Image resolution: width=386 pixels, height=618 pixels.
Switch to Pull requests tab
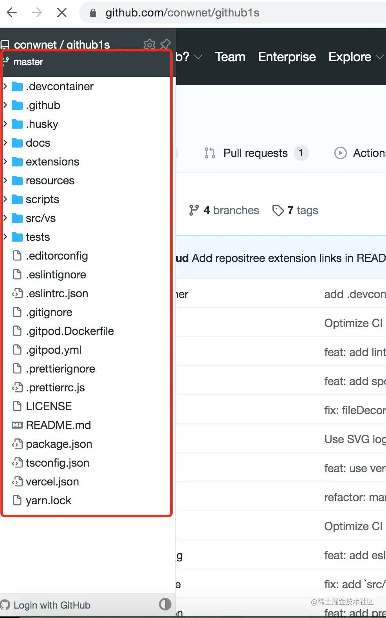coord(256,153)
